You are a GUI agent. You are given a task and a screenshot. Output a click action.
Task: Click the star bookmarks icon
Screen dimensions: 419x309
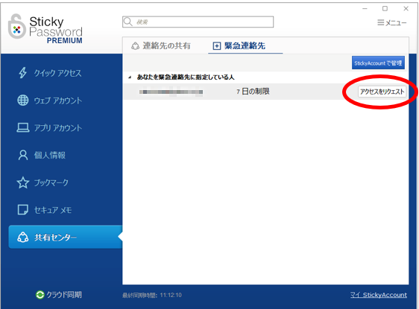coord(22,182)
